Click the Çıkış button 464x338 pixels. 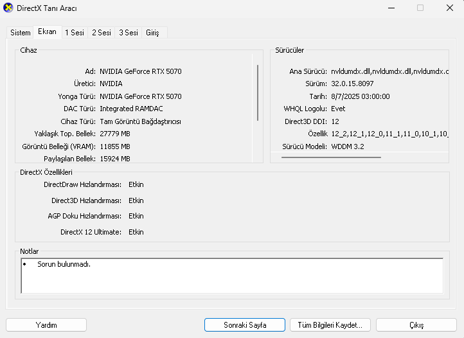pyautogui.click(x=416, y=325)
